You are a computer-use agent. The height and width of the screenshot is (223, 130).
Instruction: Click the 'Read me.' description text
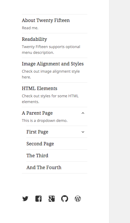(30, 28)
